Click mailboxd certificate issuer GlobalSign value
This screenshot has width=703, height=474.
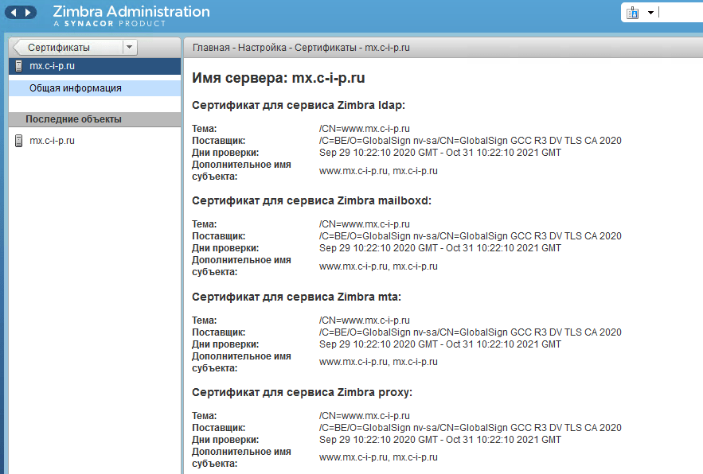[x=471, y=236]
